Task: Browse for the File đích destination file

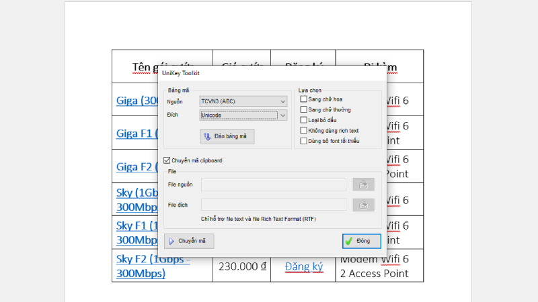Action: tap(363, 205)
